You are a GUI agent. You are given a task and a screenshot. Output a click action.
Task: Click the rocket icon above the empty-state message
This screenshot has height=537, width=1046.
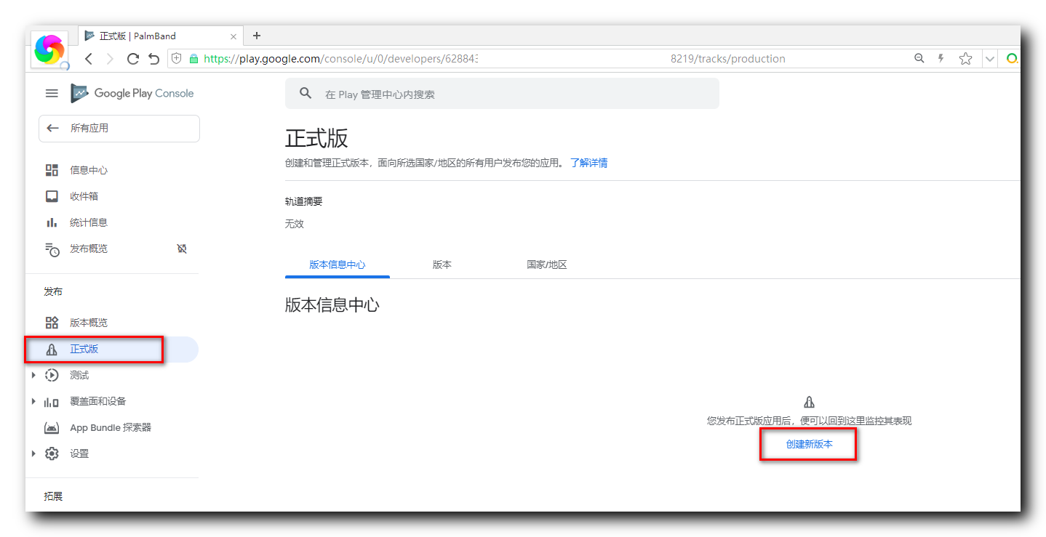(x=809, y=402)
